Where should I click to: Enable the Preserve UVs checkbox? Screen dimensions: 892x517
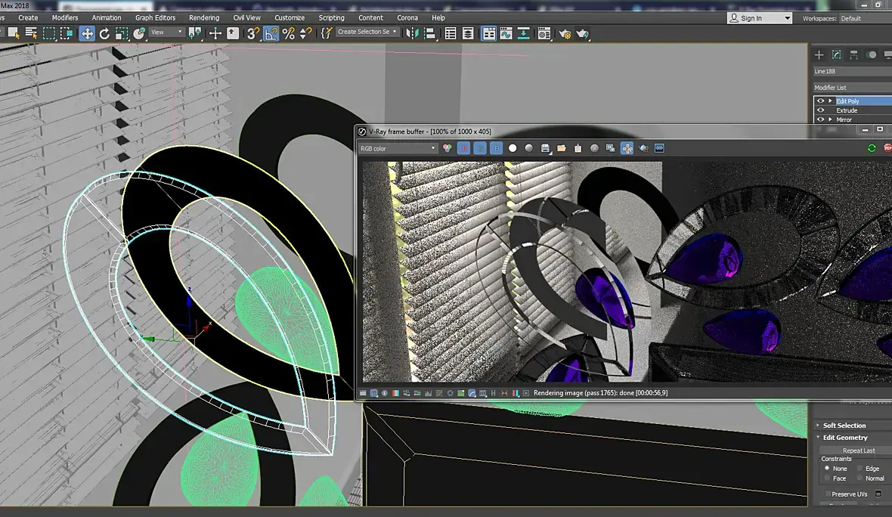click(x=828, y=494)
